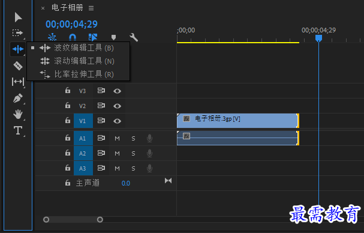Screen dimensions: 364x233
Task: Select the Track Select Forward tool
Action: click(x=17, y=33)
